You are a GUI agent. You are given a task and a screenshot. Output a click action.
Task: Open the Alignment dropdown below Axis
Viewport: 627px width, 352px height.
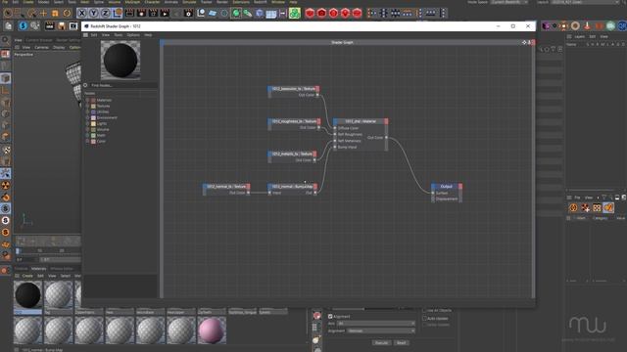[381, 330]
